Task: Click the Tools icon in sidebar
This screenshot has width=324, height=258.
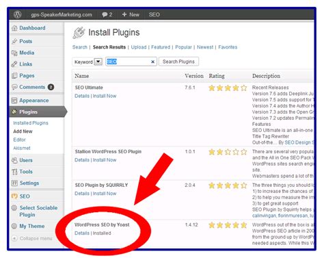Action: (14, 172)
